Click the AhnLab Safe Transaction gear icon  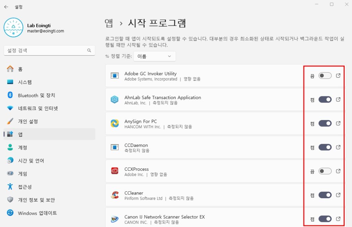[115, 99]
